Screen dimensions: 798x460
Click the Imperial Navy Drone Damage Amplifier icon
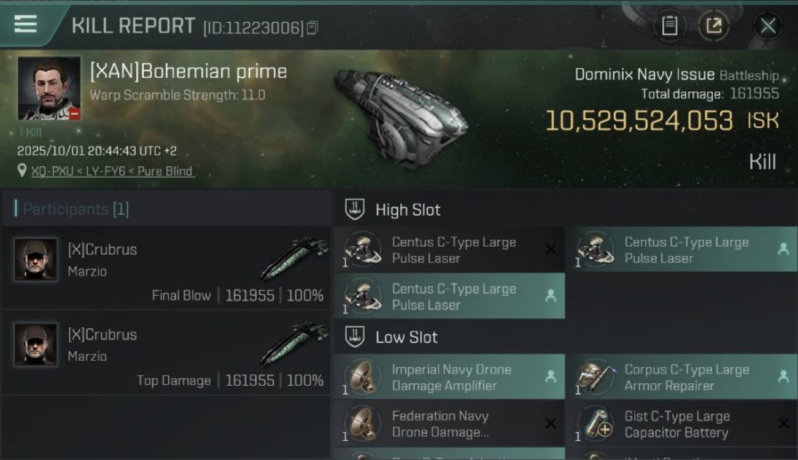[362, 377]
